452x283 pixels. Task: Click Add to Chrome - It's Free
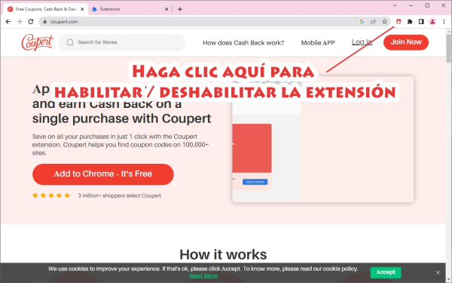tap(103, 174)
